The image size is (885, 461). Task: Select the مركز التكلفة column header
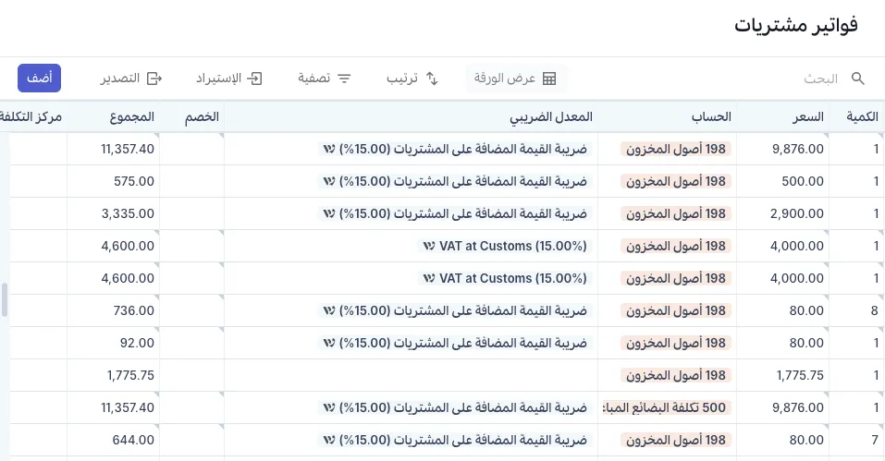tap(31, 116)
